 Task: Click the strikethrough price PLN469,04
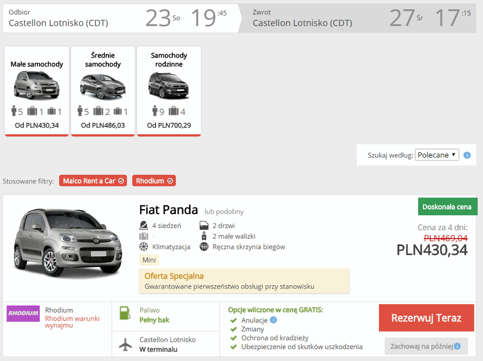tap(445, 238)
